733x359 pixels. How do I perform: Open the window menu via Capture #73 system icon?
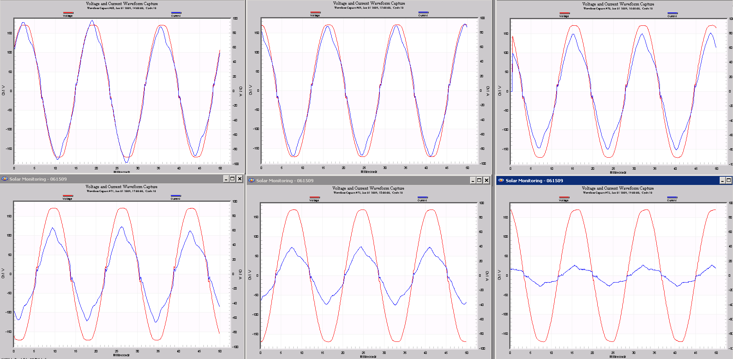[502, 181]
